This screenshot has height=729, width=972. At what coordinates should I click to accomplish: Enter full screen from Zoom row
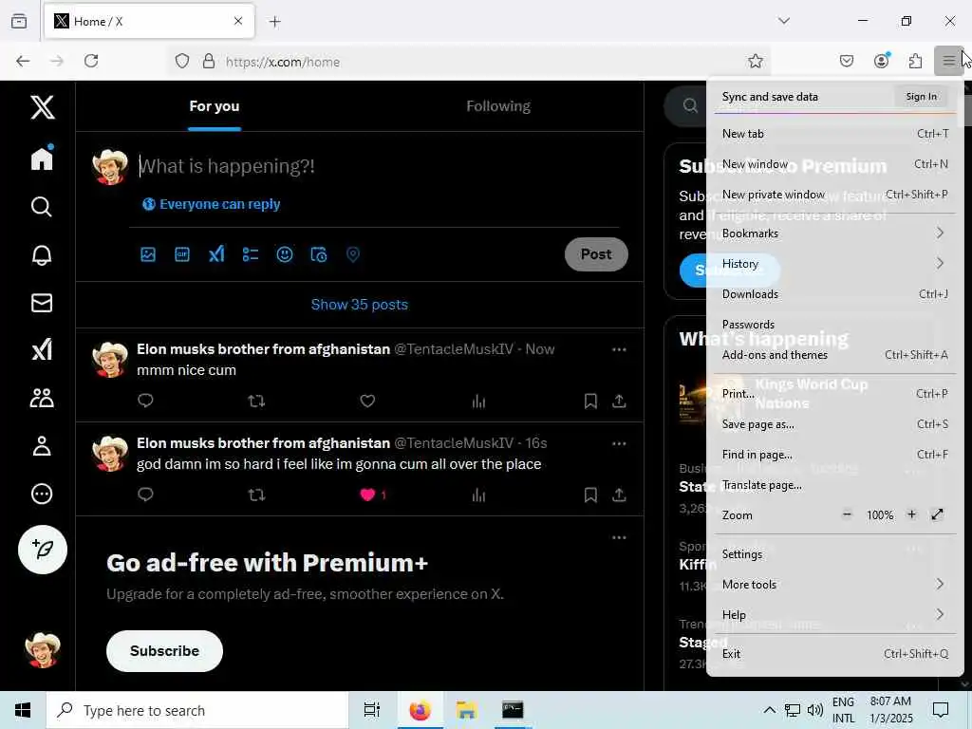[937, 514]
